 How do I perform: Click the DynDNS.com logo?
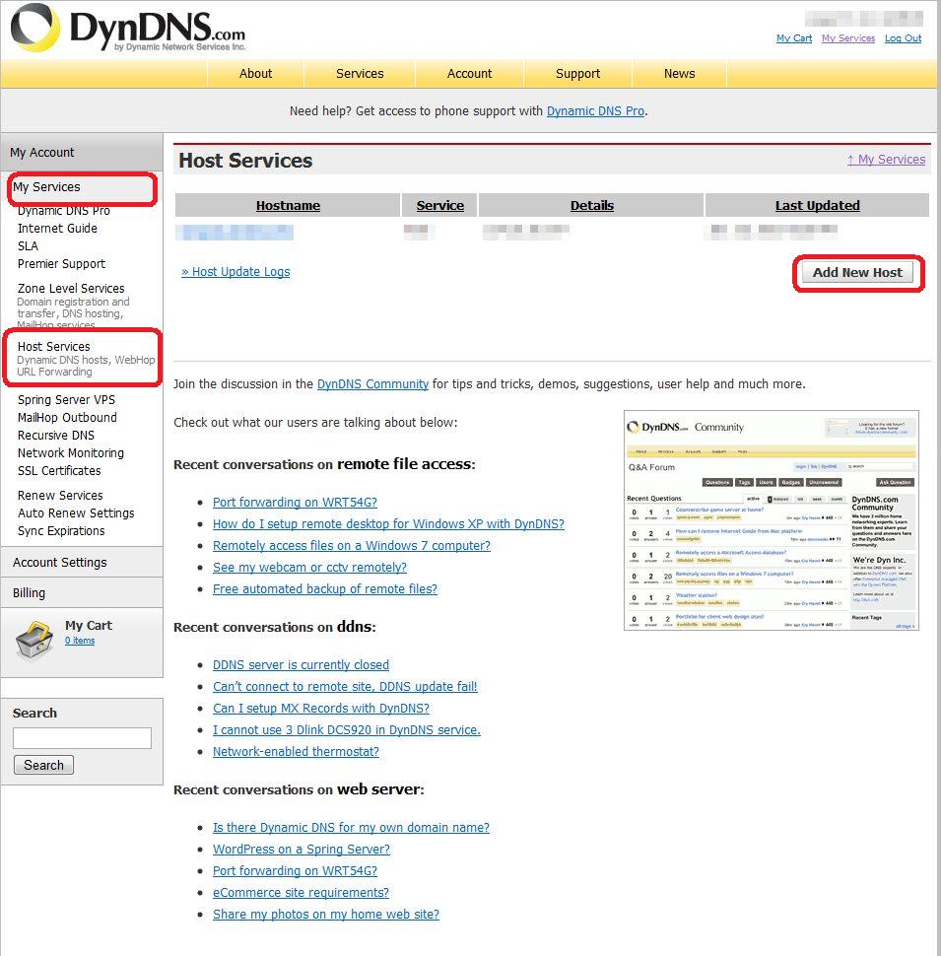[128, 28]
